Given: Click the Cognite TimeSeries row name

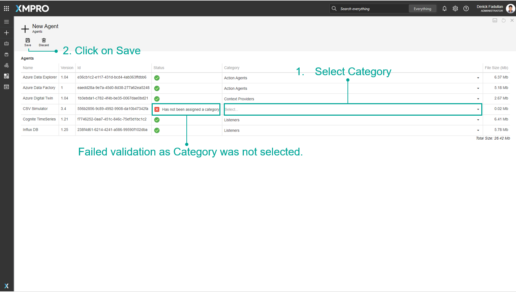Looking at the screenshot, I should 39,119.
